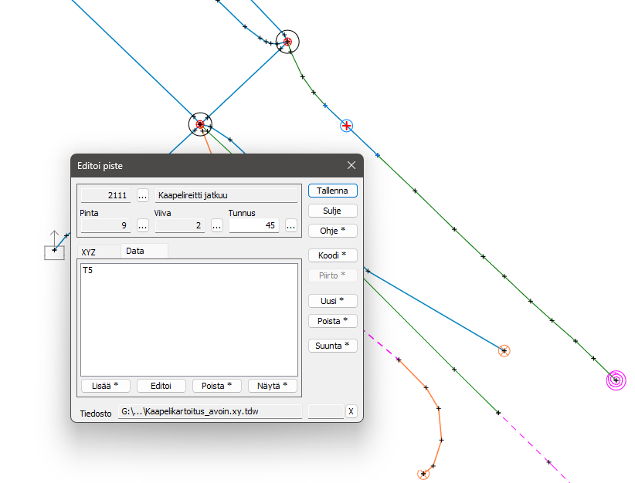Open code browse button next to 2111

coord(143,196)
